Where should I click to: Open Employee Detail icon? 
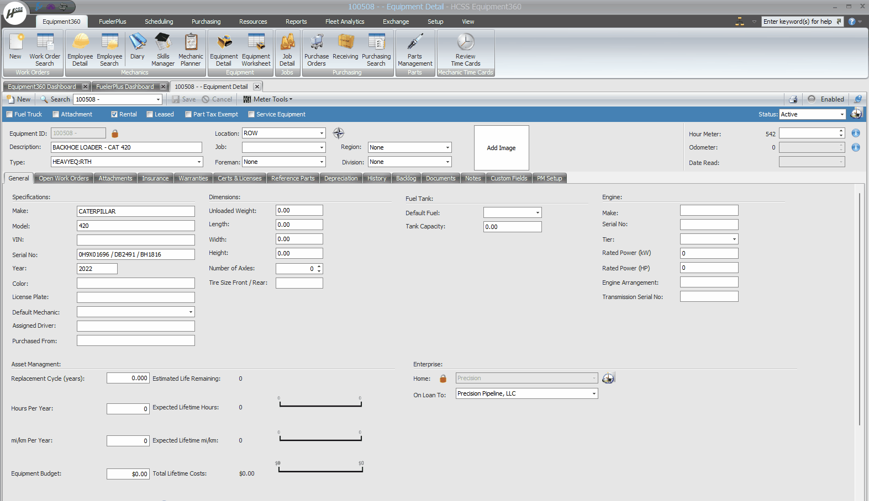pos(80,49)
